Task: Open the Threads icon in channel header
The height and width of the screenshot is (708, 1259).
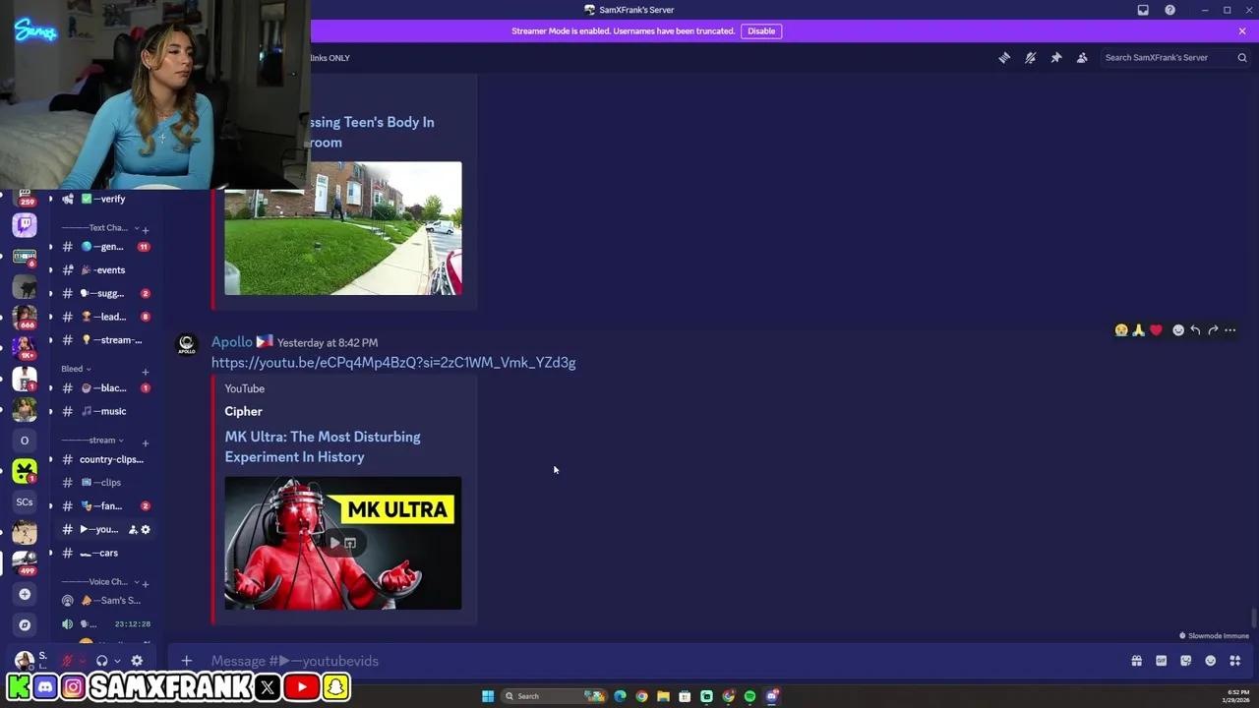Action: tap(1004, 58)
